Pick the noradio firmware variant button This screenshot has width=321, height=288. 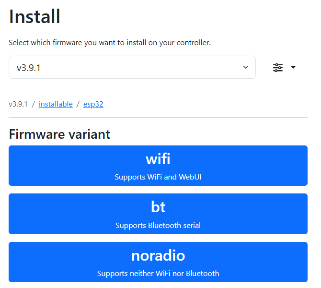click(158, 262)
